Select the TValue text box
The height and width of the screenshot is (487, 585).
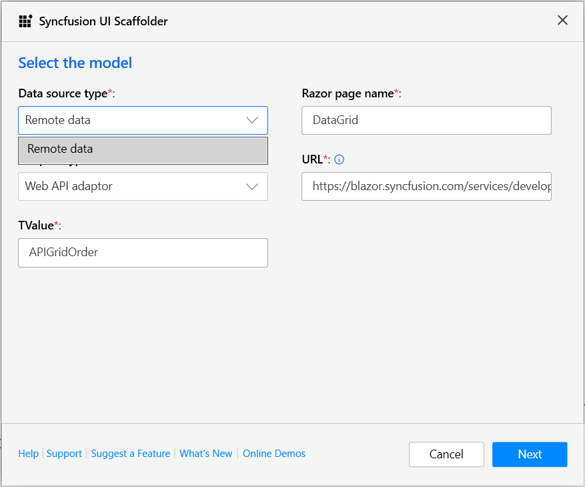[x=143, y=253]
